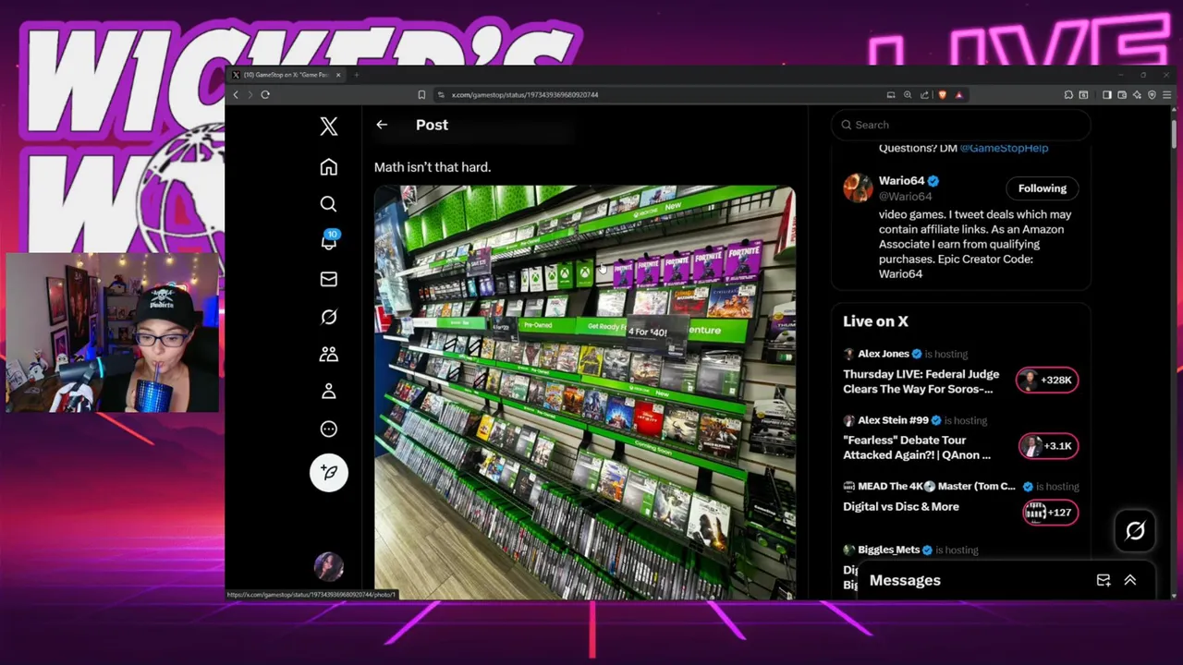Open the GameStop store shelf photo

pyautogui.click(x=584, y=393)
